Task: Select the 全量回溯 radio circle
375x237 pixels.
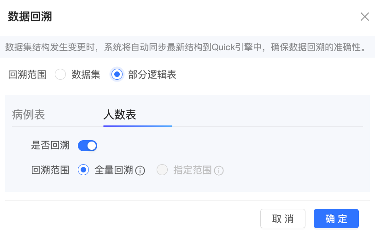Action: pos(83,170)
